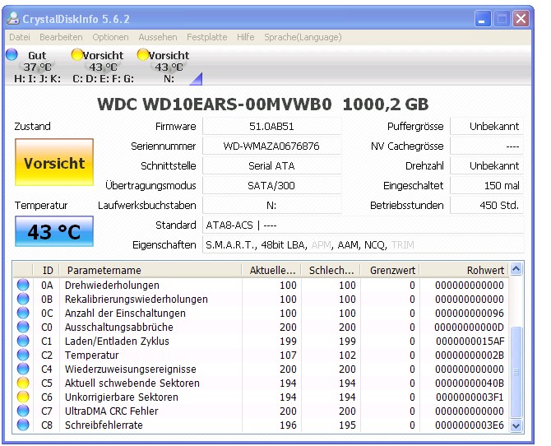Select the Laden/Entladen Zyklus row
This screenshot has width=551, height=446.
261,341
